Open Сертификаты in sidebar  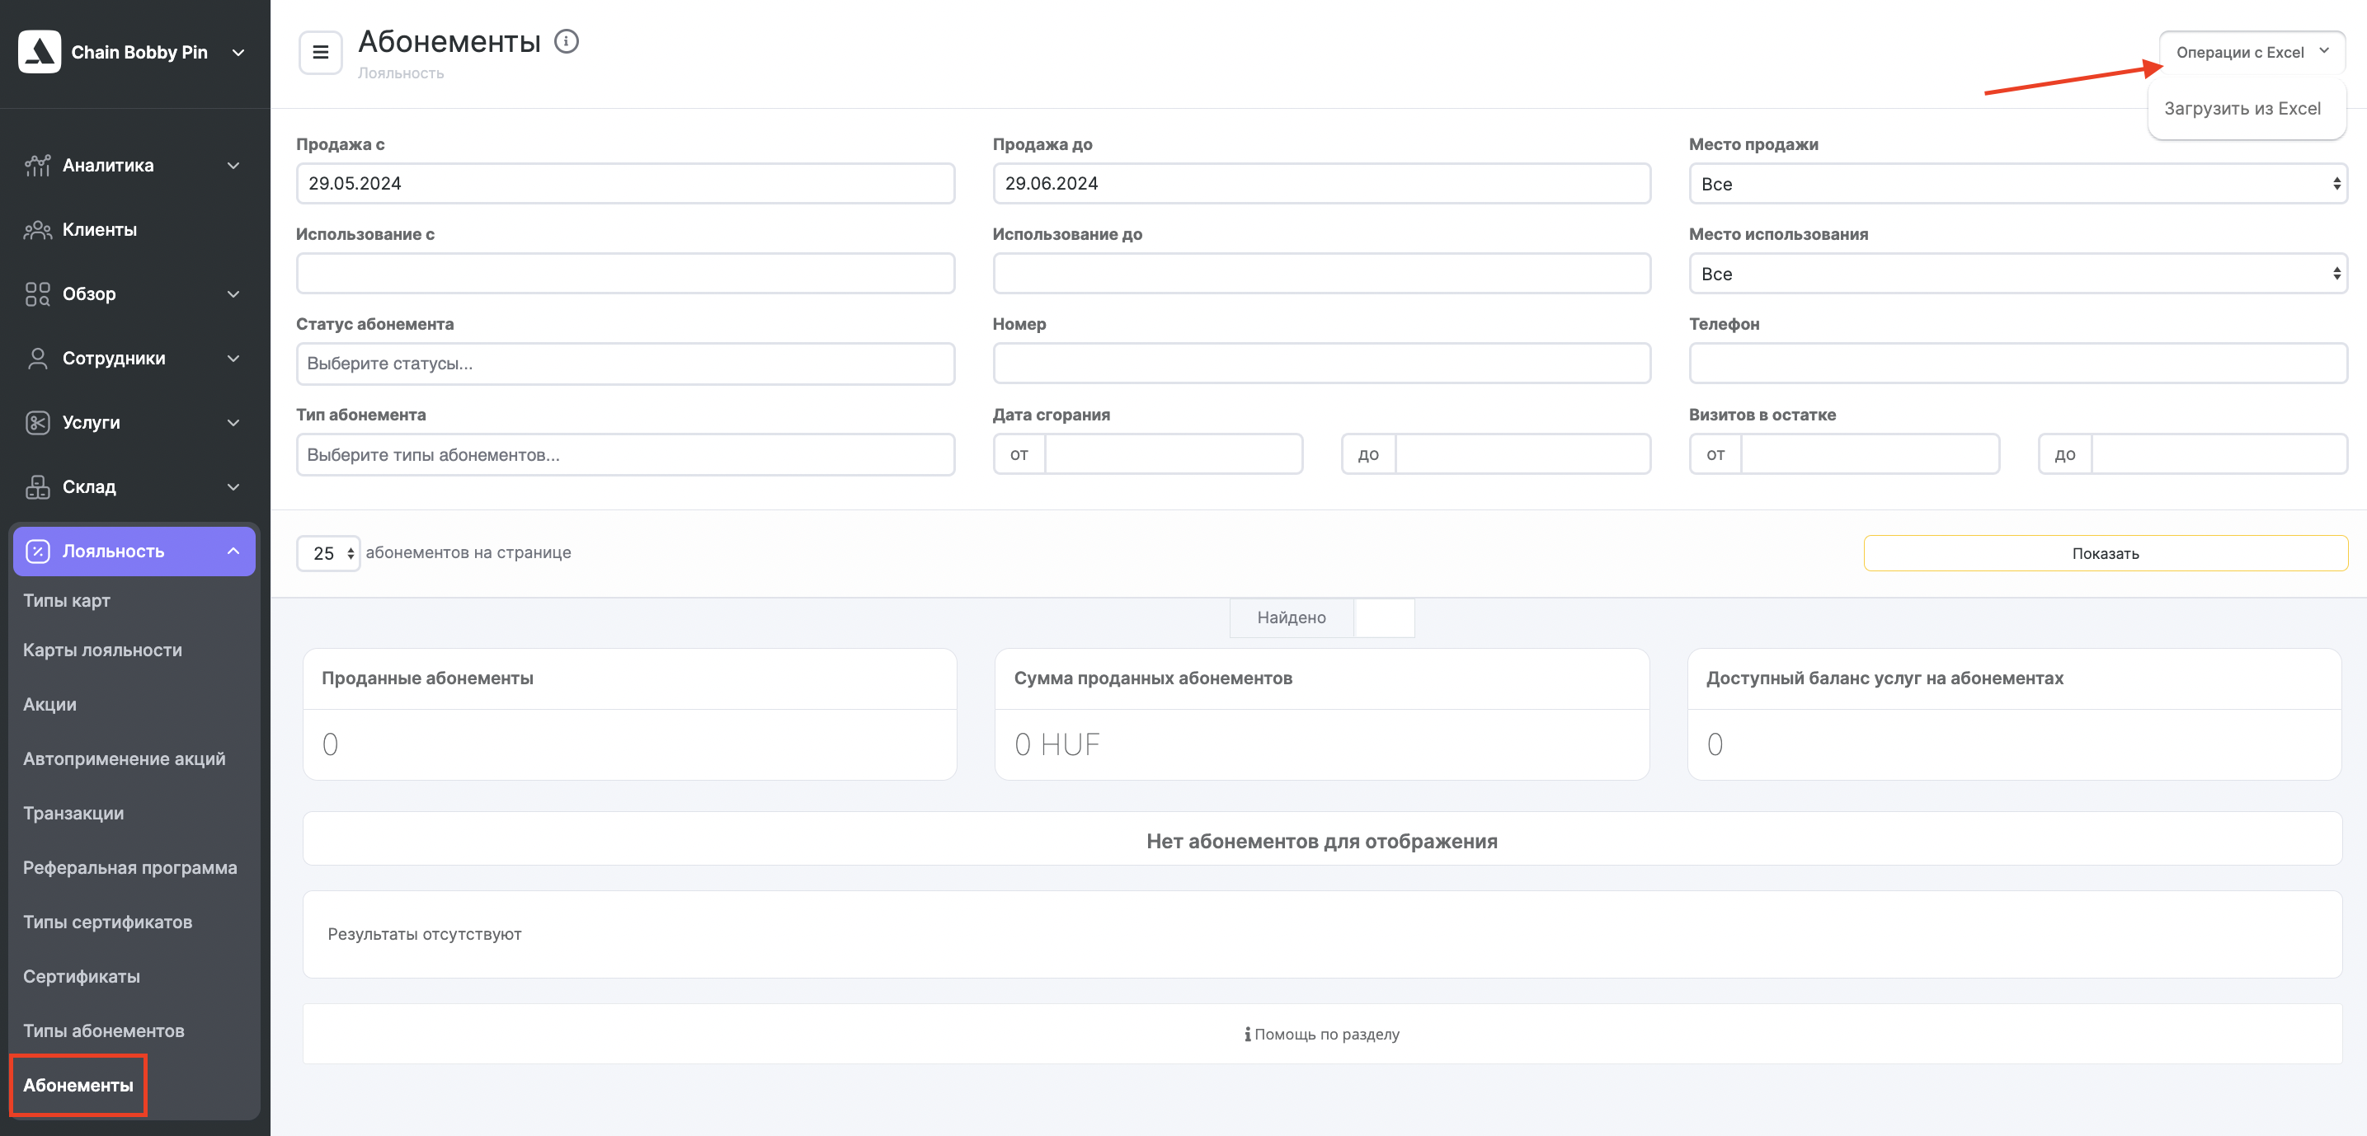(x=82, y=976)
